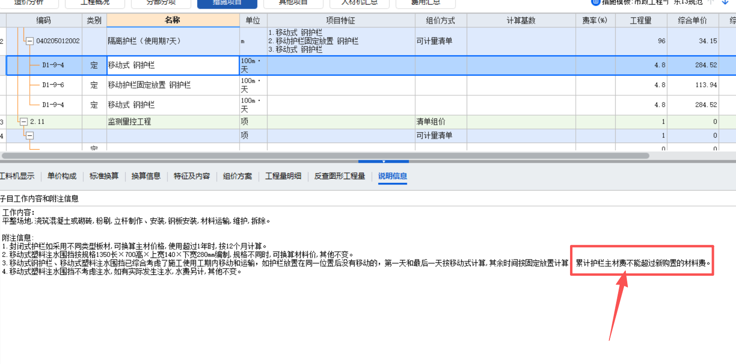Click the 工程量 column header
Image resolution: width=736 pixels, height=364 pixels.
tap(641, 21)
